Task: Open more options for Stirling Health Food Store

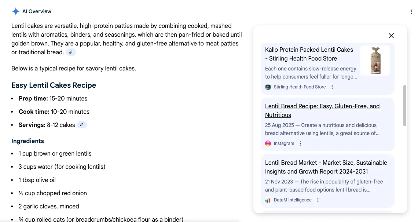Action: pyautogui.click(x=332, y=87)
